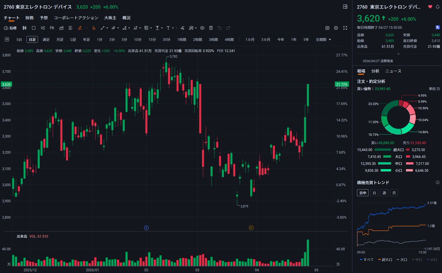This screenshot has height=273, width=442.
Task: Switch to 分析 tab in side panel
Action: click(x=375, y=71)
